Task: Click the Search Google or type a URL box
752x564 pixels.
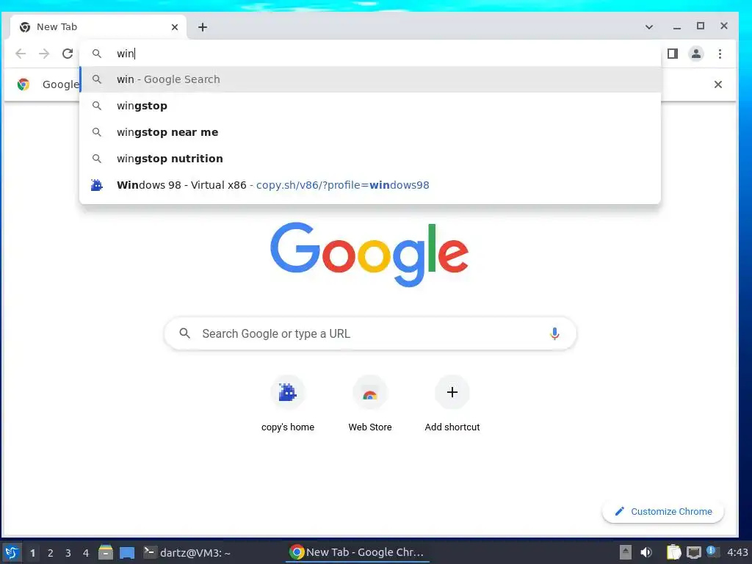Action: (x=370, y=333)
